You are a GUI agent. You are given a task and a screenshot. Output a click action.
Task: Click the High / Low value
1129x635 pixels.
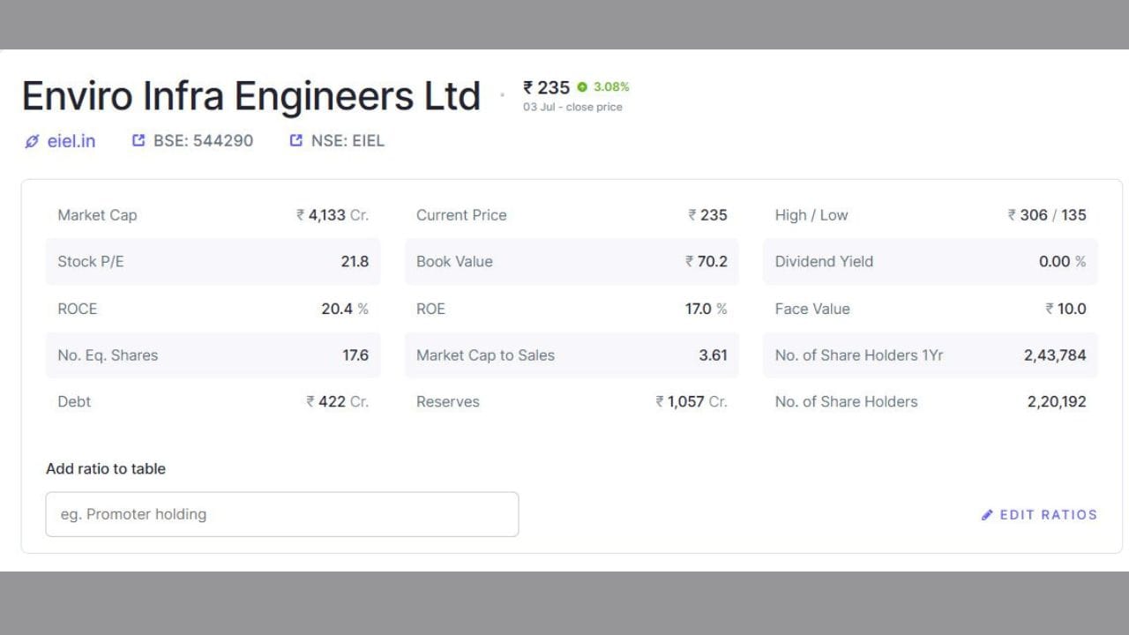tap(1047, 215)
